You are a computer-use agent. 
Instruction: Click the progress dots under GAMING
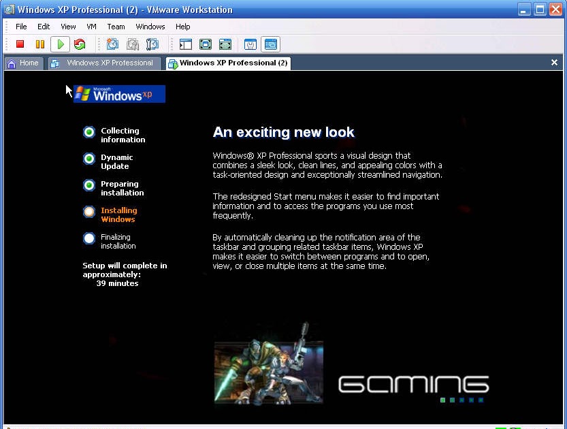click(x=461, y=400)
